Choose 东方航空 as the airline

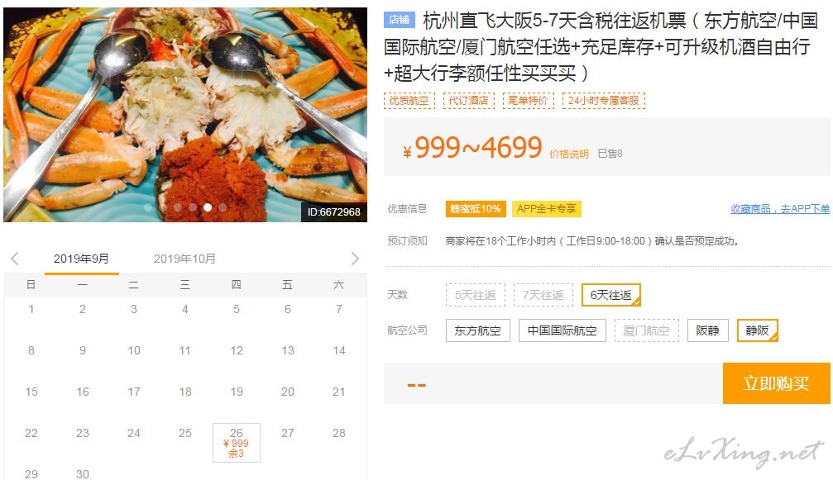[x=477, y=330]
